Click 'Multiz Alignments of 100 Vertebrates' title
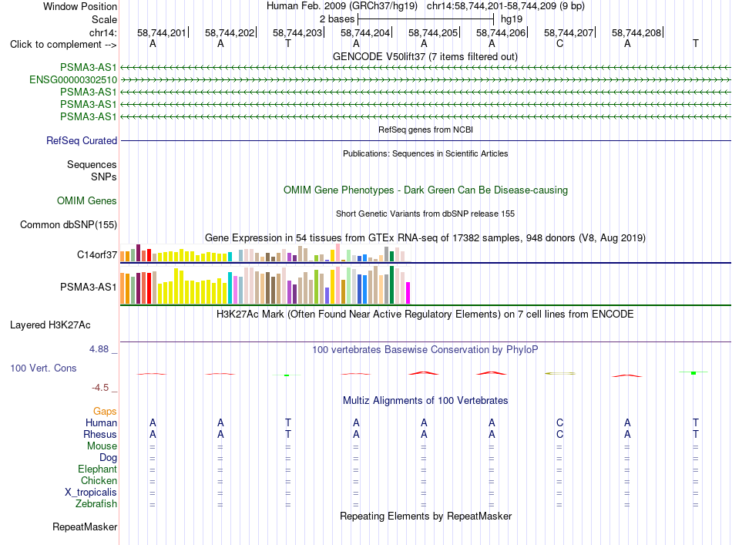Screen dimensions: 732x545 click(425, 401)
